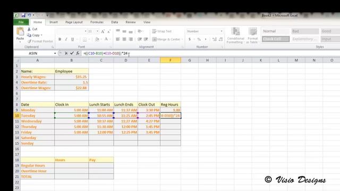This screenshot has width=340, height=191.
Task: Set Bottom Align in Alignment group
Action: [x=131, y=32]
